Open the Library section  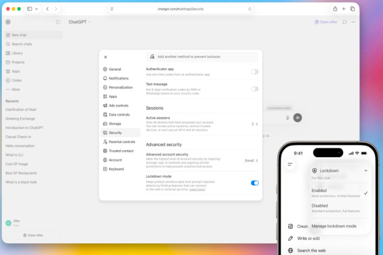[x=33, y=53]
